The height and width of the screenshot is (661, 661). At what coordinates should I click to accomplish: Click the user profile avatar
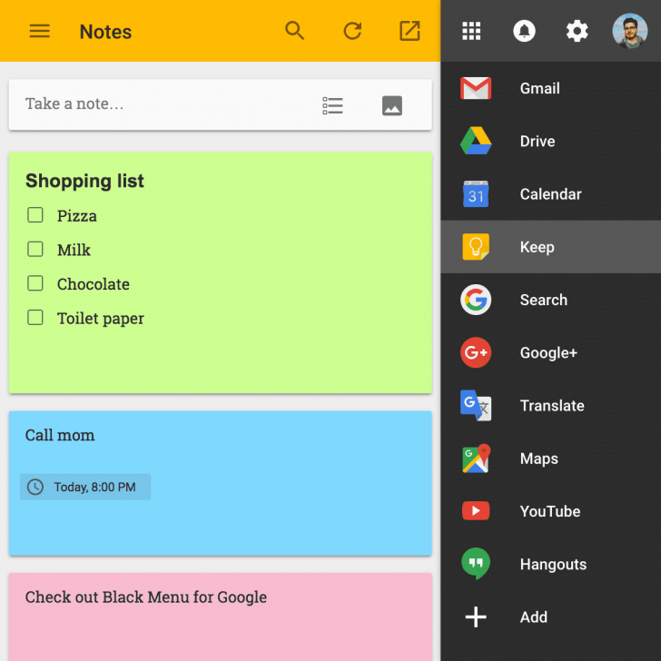coord(630,31)
